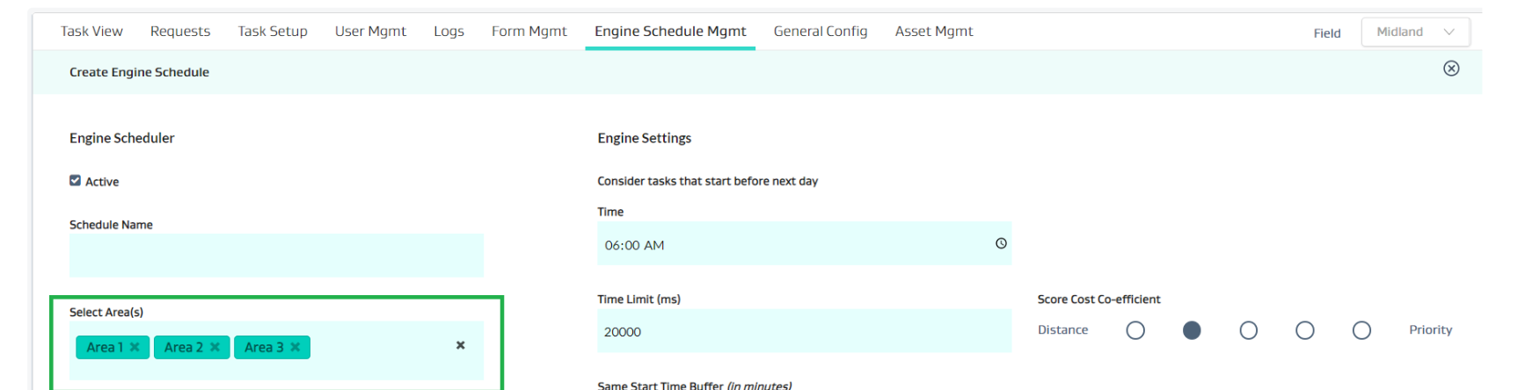This screenshot has height=390, width=1525.
Task: Go to the General Config tab
Action: pos(820,32)
